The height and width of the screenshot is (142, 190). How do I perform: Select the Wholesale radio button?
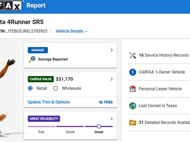pos(56,88)
